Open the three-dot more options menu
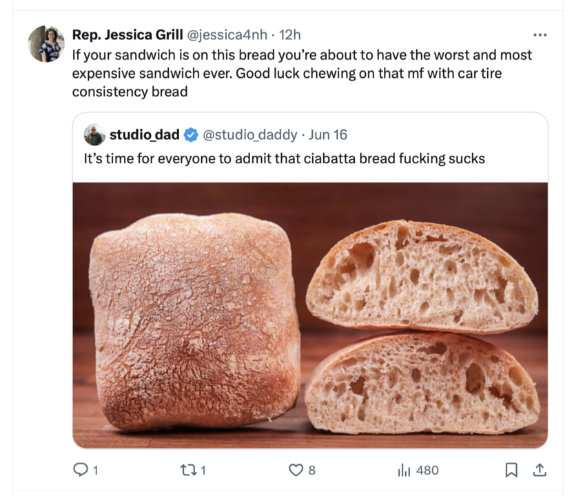The width and height of the screenshot is (583, 496). click(540, 35)
